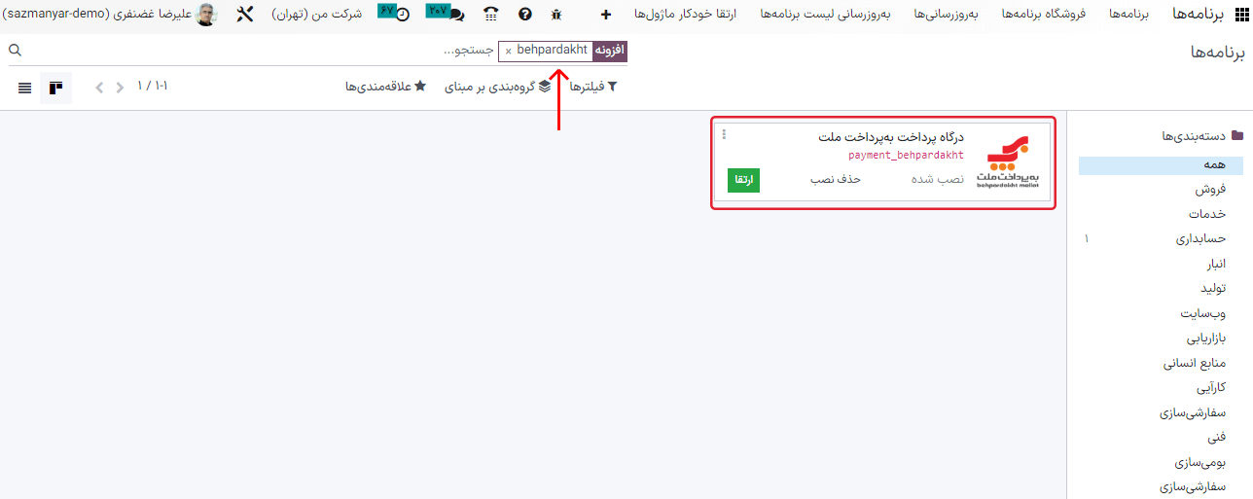Click the plus quick-add icon in top bar
Viewport: 1253px width, 499px height.
606,15
